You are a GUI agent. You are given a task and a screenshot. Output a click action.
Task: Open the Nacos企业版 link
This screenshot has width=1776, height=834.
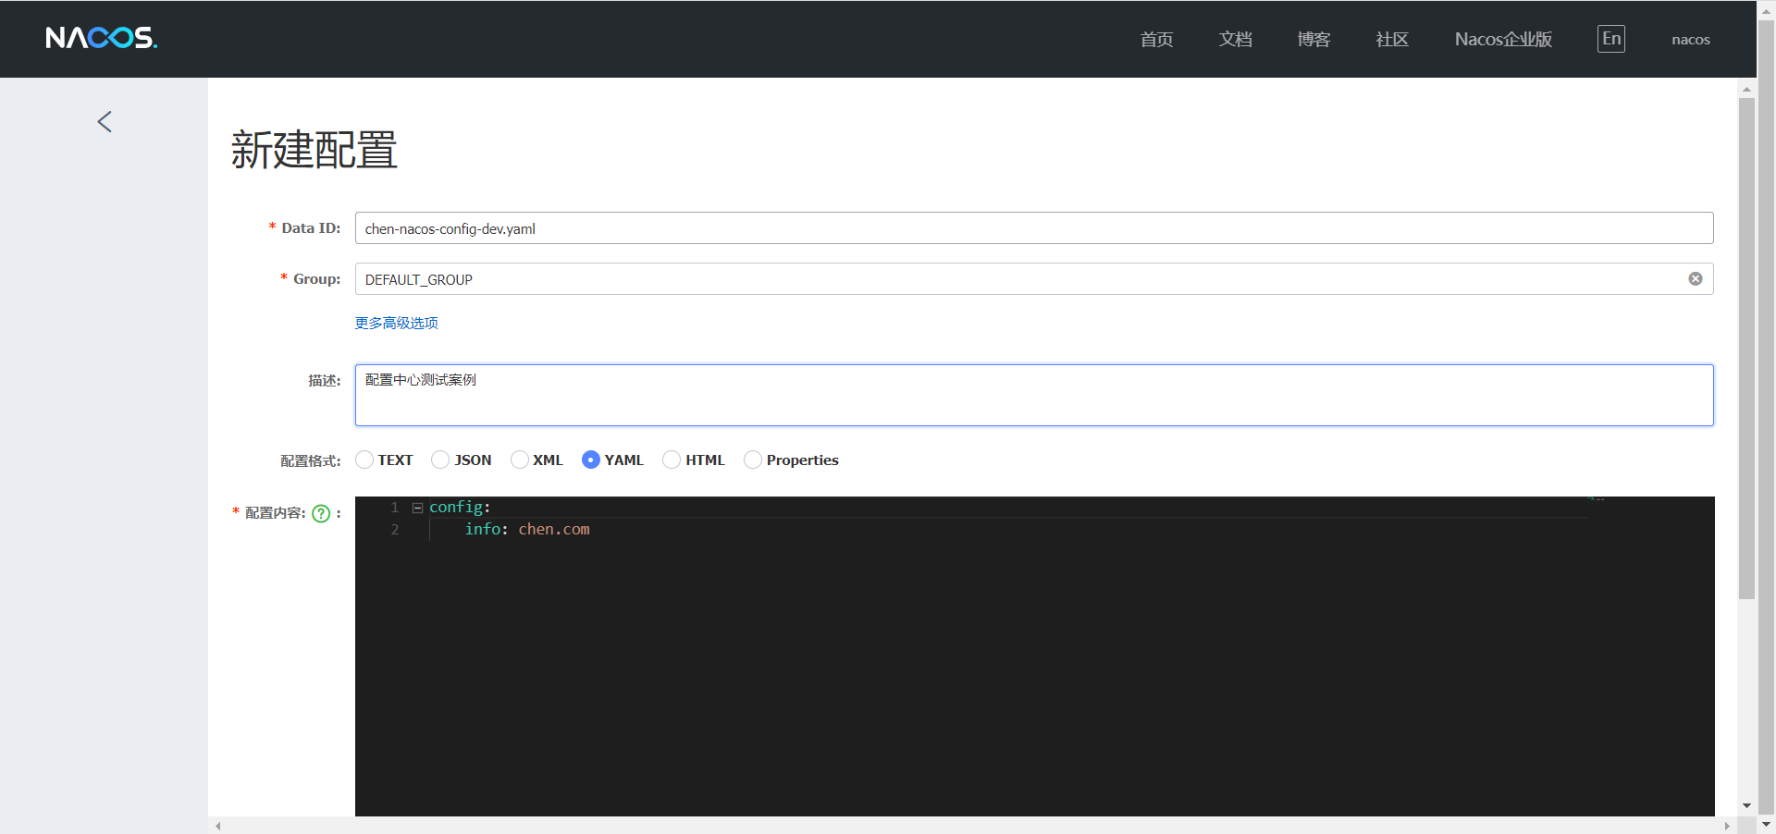pyautogui.click(x=1503, y=39)
